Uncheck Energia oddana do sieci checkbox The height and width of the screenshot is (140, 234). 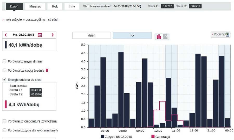point(4,80)
